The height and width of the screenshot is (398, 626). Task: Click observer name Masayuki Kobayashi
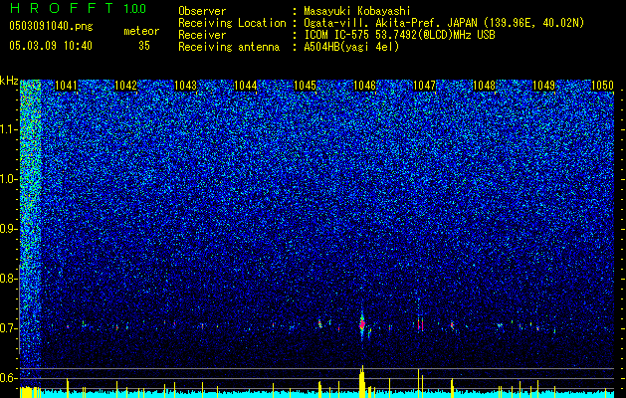(x=357, y=11)
